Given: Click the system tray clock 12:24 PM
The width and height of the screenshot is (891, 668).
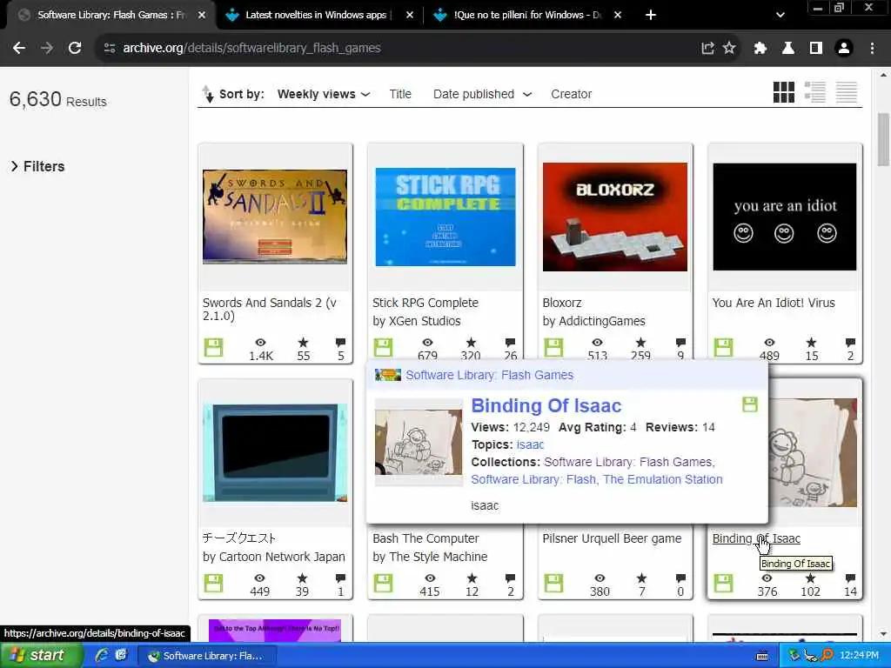Looking at the screenshot, I should tap(859, 655).
